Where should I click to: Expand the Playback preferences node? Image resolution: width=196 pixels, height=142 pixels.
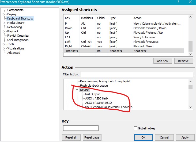pyautogui.click(x=4, y=31)
